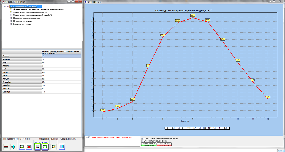Viewport: 285px width, 152px height.
Task: Maximize the 'Универсальный паспорт' window
Action: coord(73,1)
